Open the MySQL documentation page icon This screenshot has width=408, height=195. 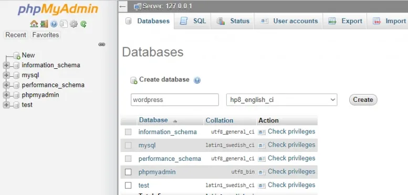tap(64, 24)
